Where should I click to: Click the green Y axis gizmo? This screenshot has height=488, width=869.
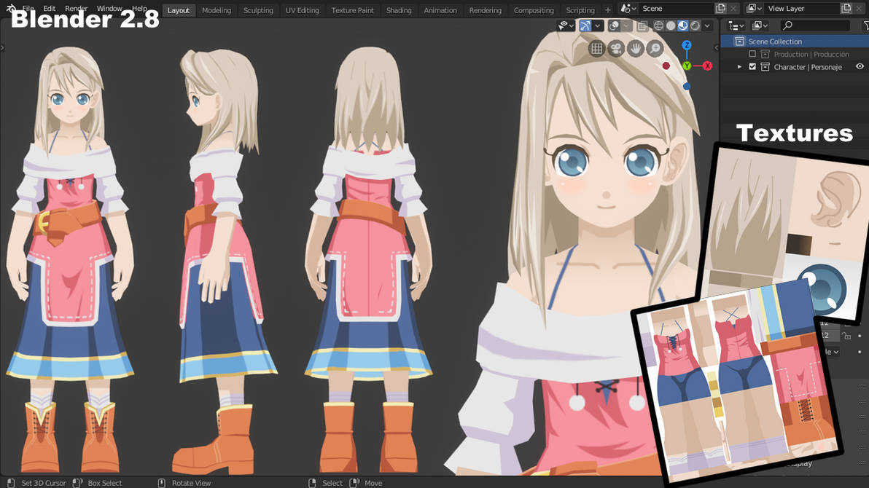687,66
